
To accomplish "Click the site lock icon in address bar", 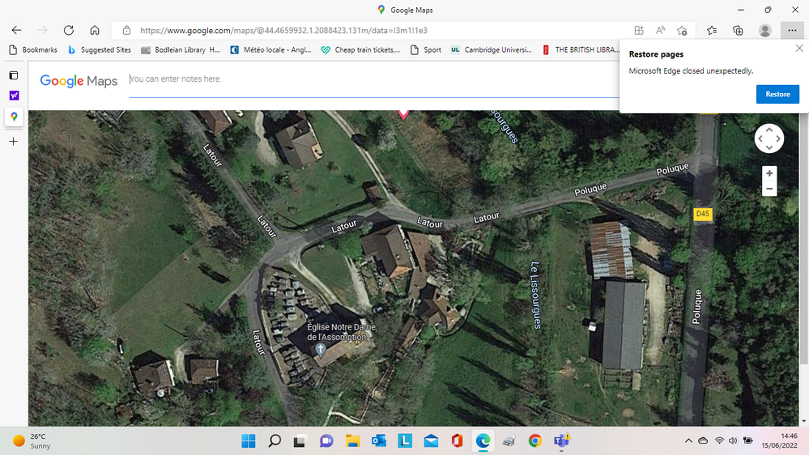I will coord(126,31).
